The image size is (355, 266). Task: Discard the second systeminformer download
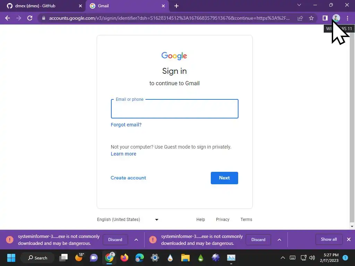[258, 240]
